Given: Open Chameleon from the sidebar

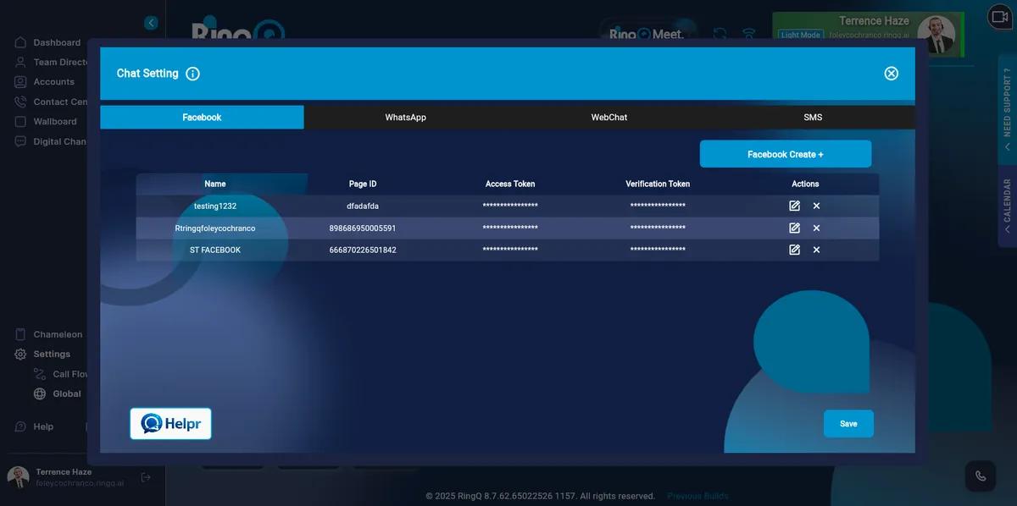Looking at the screenshot, I should (58, 334).
